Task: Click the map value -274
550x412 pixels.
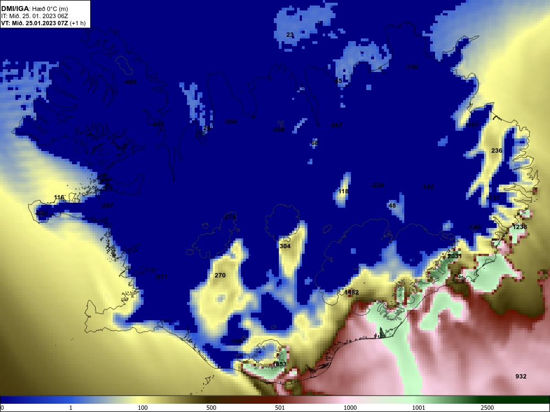Action: click(x=230, y=217)
